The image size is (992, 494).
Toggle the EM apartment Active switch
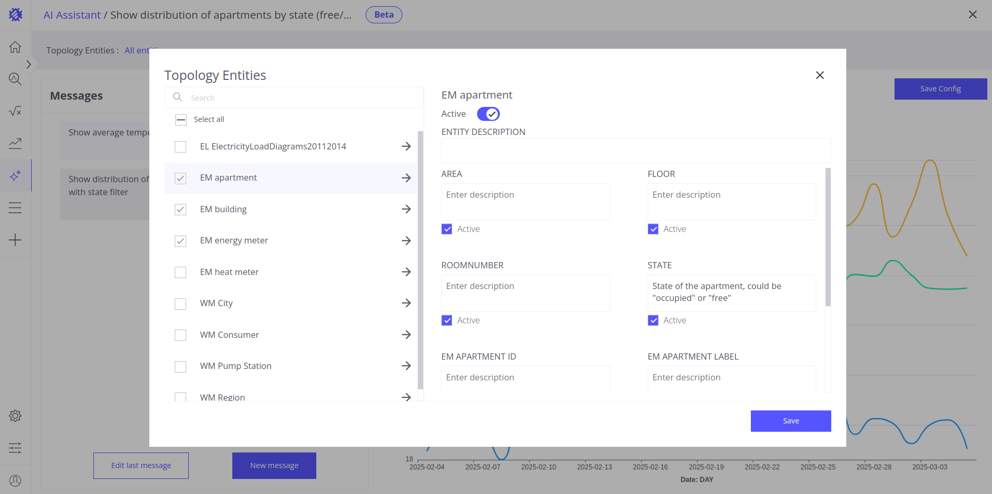coord(488,114)
